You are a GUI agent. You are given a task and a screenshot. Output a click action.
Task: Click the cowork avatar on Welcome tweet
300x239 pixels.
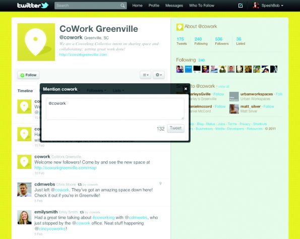[24, 162]
